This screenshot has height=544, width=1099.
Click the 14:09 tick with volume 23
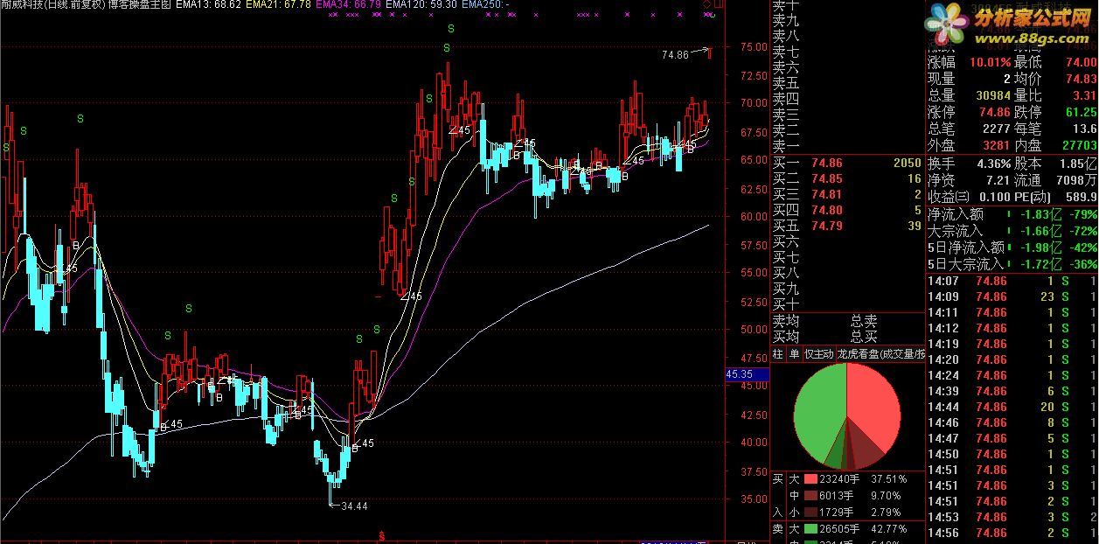1012,296
